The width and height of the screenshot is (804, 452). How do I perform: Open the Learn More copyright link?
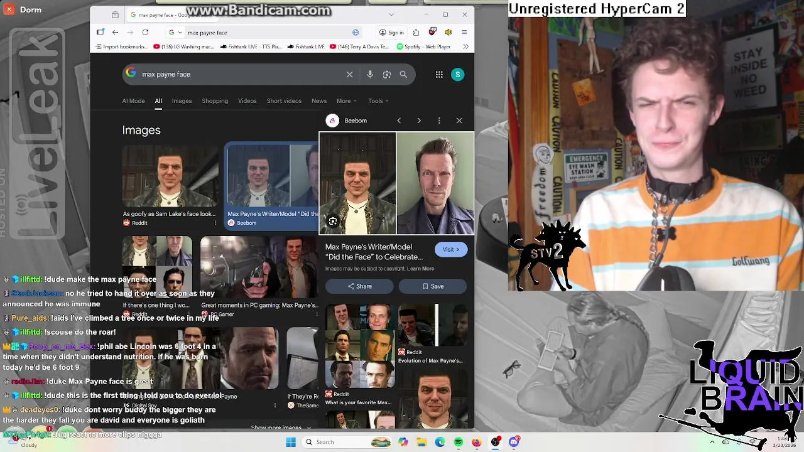(x=420, y=269)
